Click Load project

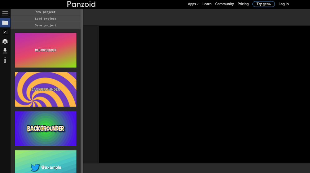click(46, 19)
